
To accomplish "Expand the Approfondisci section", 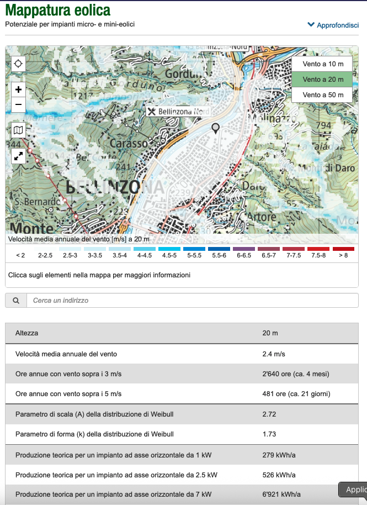I will 333,25.
